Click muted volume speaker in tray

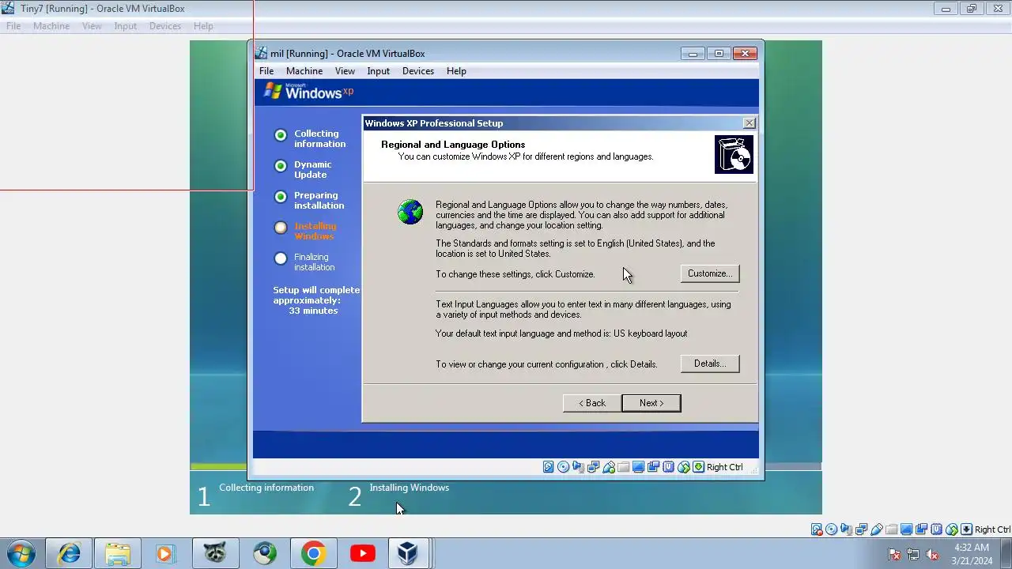point(932,555)
